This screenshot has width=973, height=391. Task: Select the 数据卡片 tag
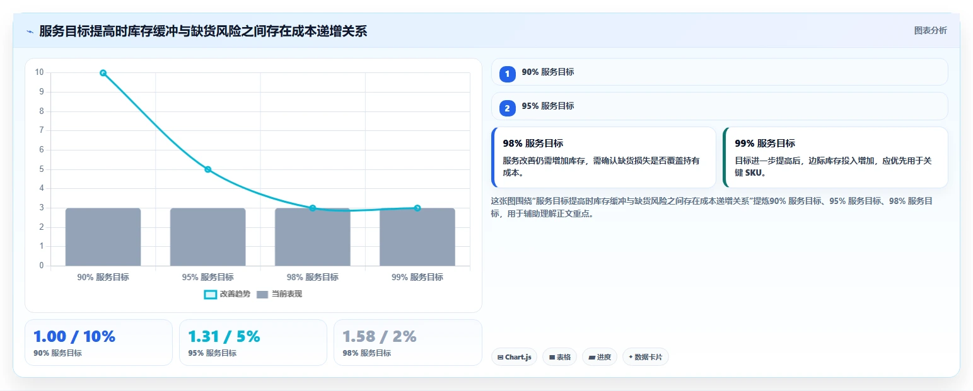tap(645, 357)
